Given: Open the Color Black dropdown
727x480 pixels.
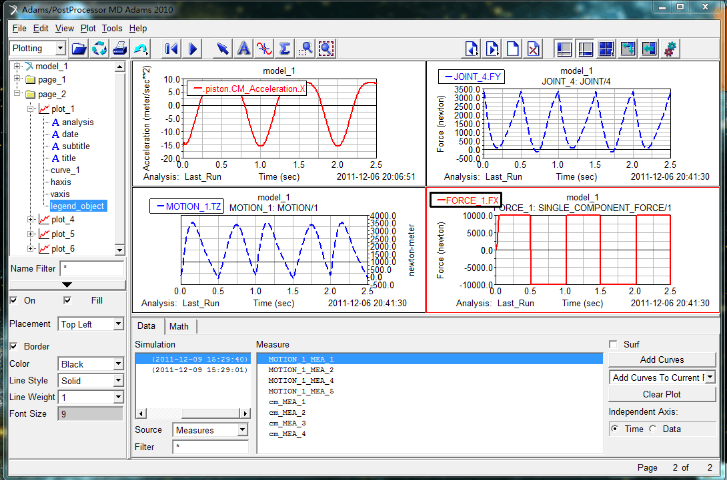Looking at the screenshot, I should [x=118, y=363].
